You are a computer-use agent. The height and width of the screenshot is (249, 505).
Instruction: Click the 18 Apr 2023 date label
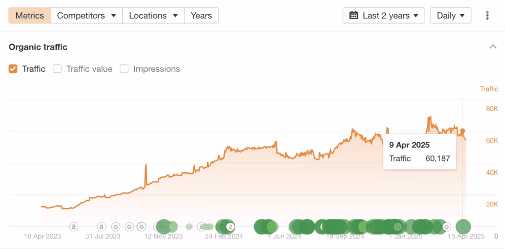click(x=42, y=237)
